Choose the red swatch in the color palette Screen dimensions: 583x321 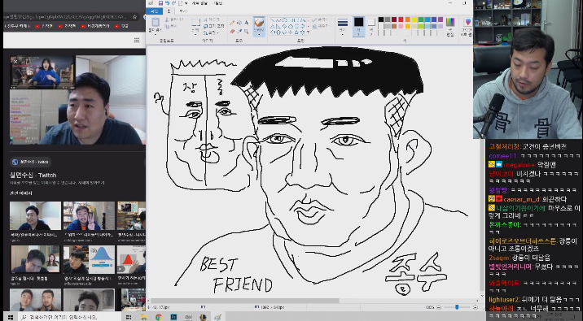401,20
